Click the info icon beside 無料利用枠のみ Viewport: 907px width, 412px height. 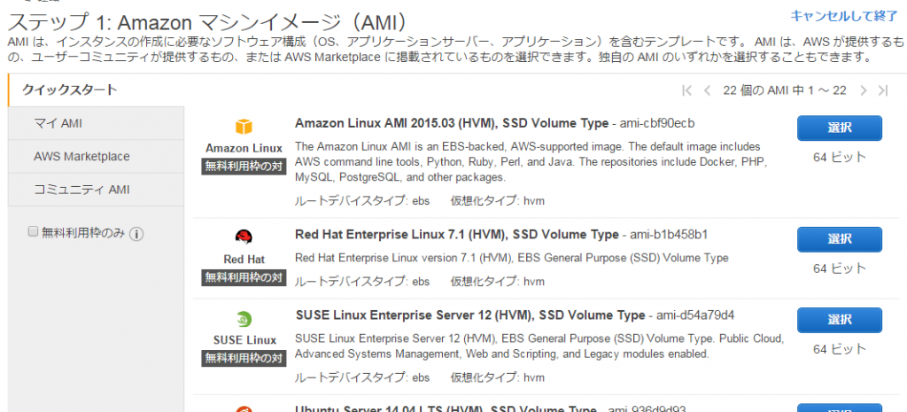[137, 234]
